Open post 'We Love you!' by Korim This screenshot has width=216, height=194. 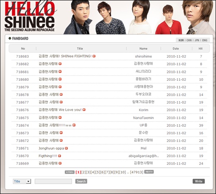tap(60, 110)
